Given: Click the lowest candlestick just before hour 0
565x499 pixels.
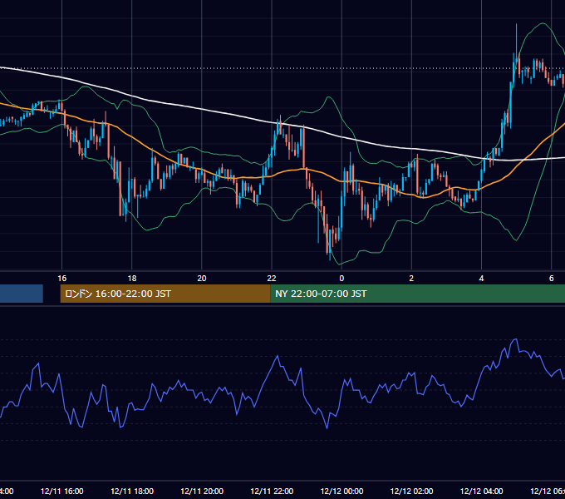Looking at the screenshot, I should click(330, 245).
